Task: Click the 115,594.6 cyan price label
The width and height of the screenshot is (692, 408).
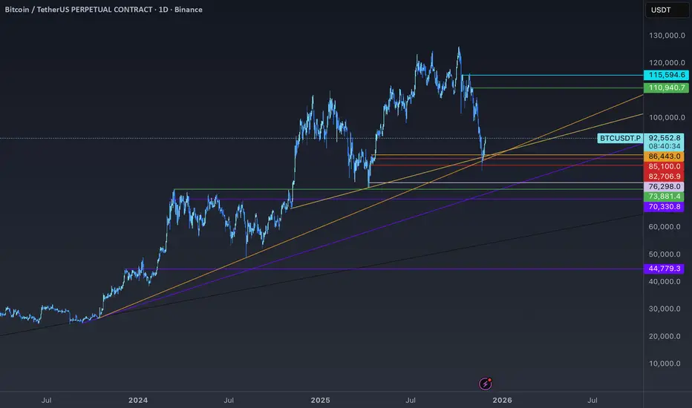Action: coord(667,75)
